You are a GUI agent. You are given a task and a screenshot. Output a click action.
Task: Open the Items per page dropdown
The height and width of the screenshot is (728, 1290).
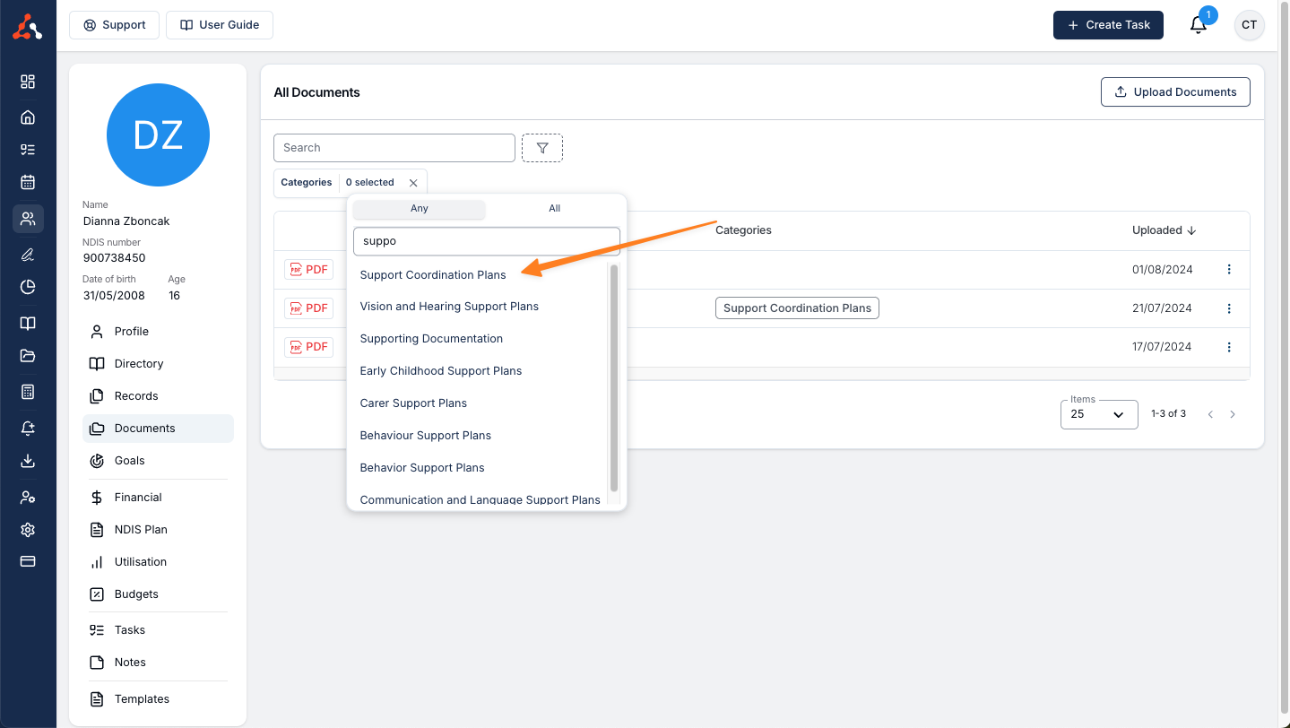pyautogui.click(x=1098, y=414)
